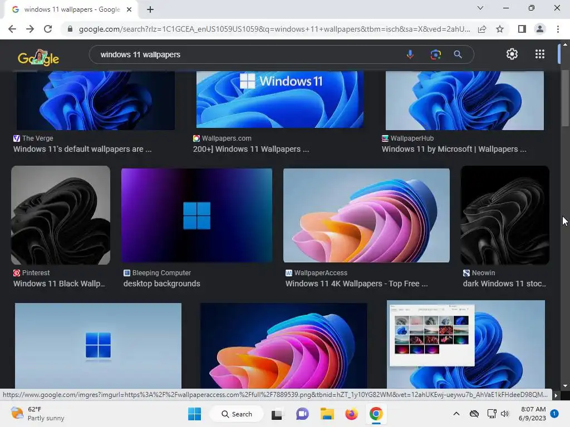Click WallpaperHub source label
Image resolution: width=570 pixels, height=427 pixels.
[x=412, y=138]
